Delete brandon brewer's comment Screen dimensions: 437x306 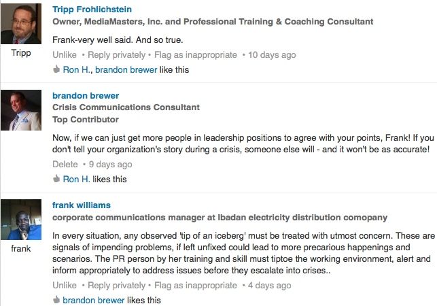pos(65,164)
